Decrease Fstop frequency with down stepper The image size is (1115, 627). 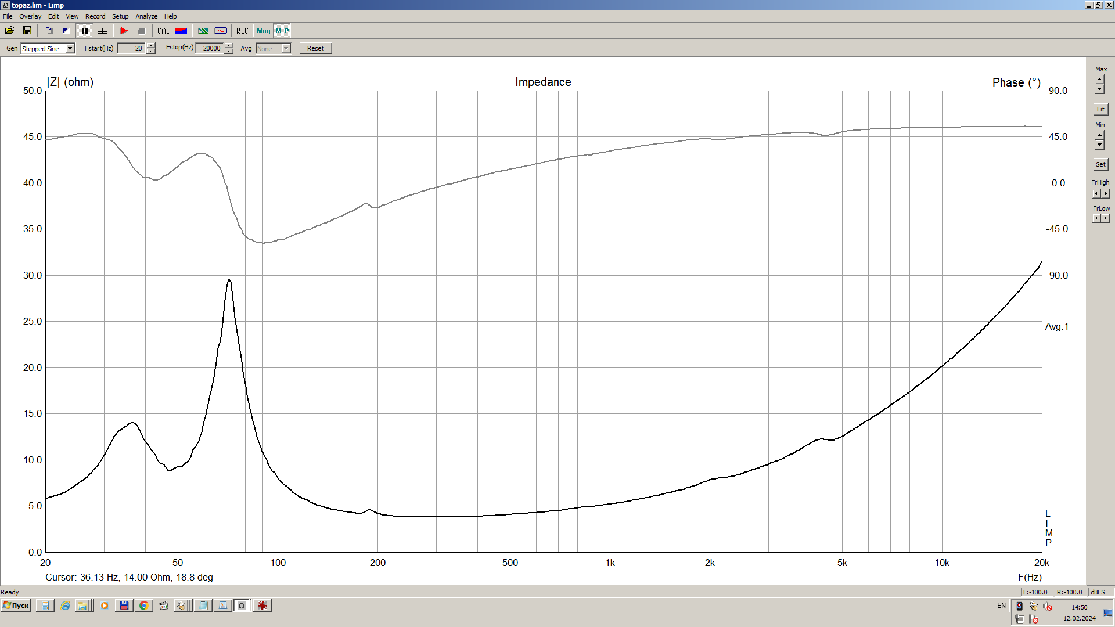point(229,52)
